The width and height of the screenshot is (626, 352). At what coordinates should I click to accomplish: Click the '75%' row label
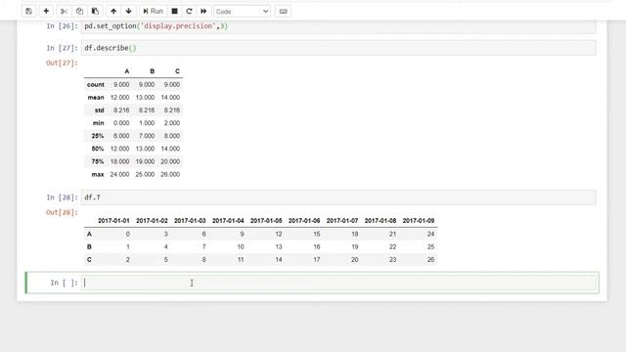[x=98, y=161]
